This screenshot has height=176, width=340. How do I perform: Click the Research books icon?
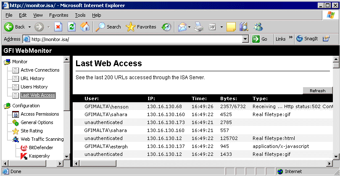pyautogui.click(x=244, y=27)
